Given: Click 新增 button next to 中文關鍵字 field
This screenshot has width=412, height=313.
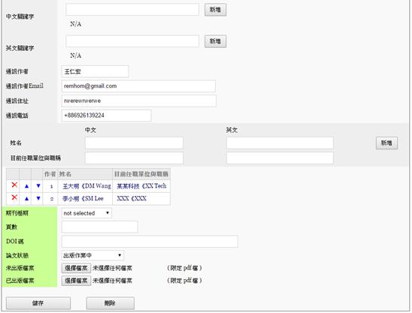Looking at the screenshot, I should pyautogui.click(x=215, y=10).
